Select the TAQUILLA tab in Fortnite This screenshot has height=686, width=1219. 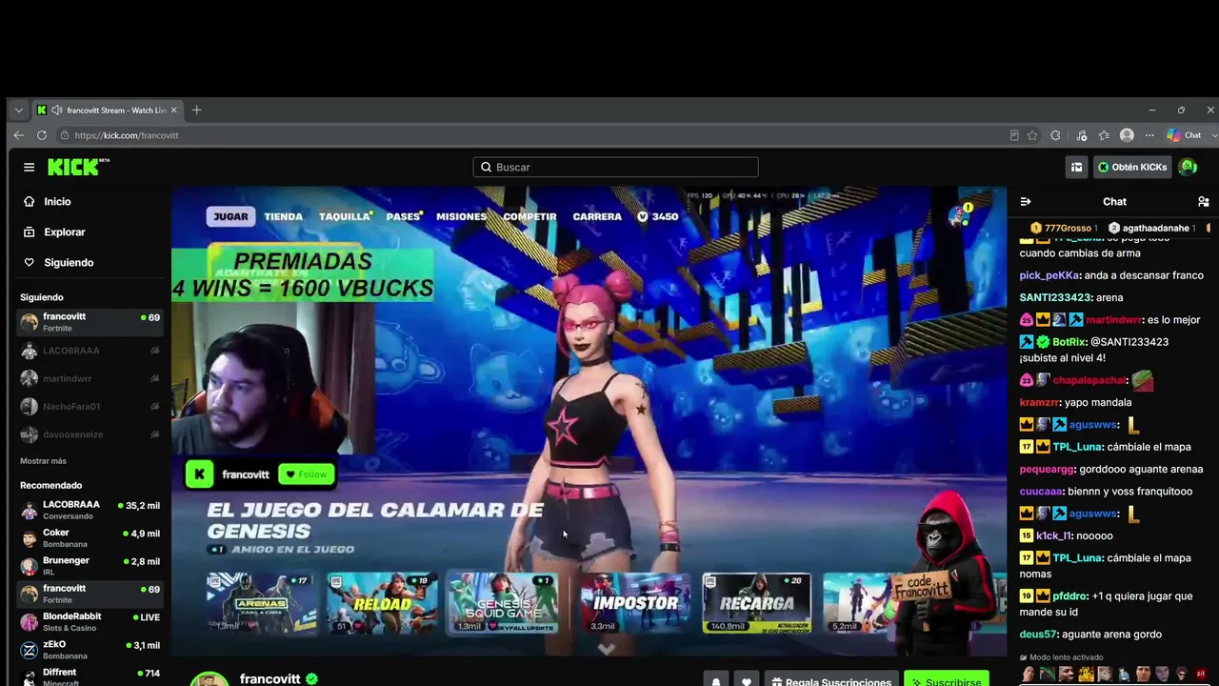pos(345,216)
